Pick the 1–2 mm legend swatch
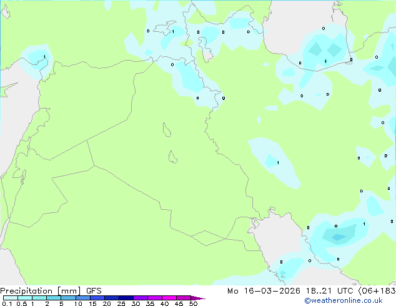Viewport: 396px width, 306px height. coord(39,298)
